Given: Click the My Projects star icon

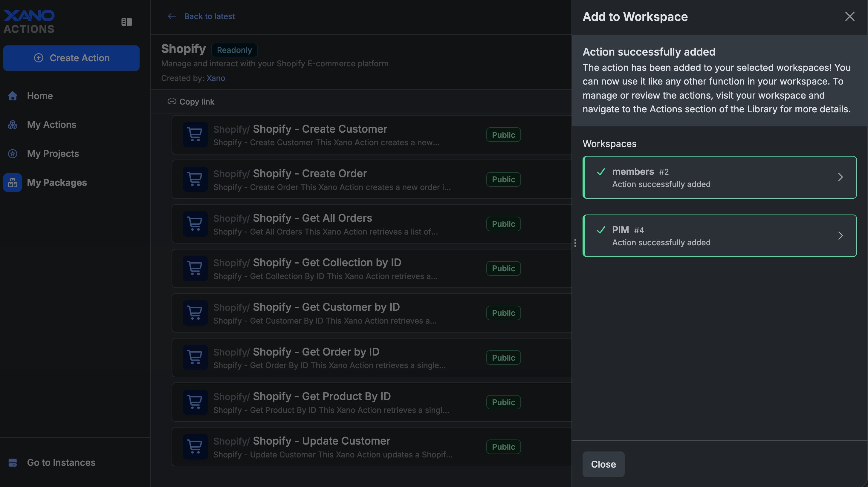Looking at the screenshot, I should point(13,154).
